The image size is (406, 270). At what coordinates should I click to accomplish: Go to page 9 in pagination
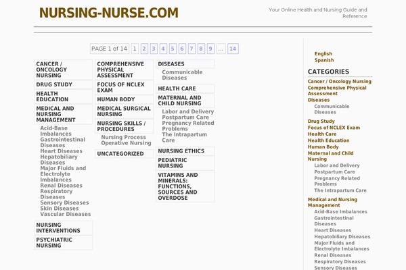click(210, 49)
